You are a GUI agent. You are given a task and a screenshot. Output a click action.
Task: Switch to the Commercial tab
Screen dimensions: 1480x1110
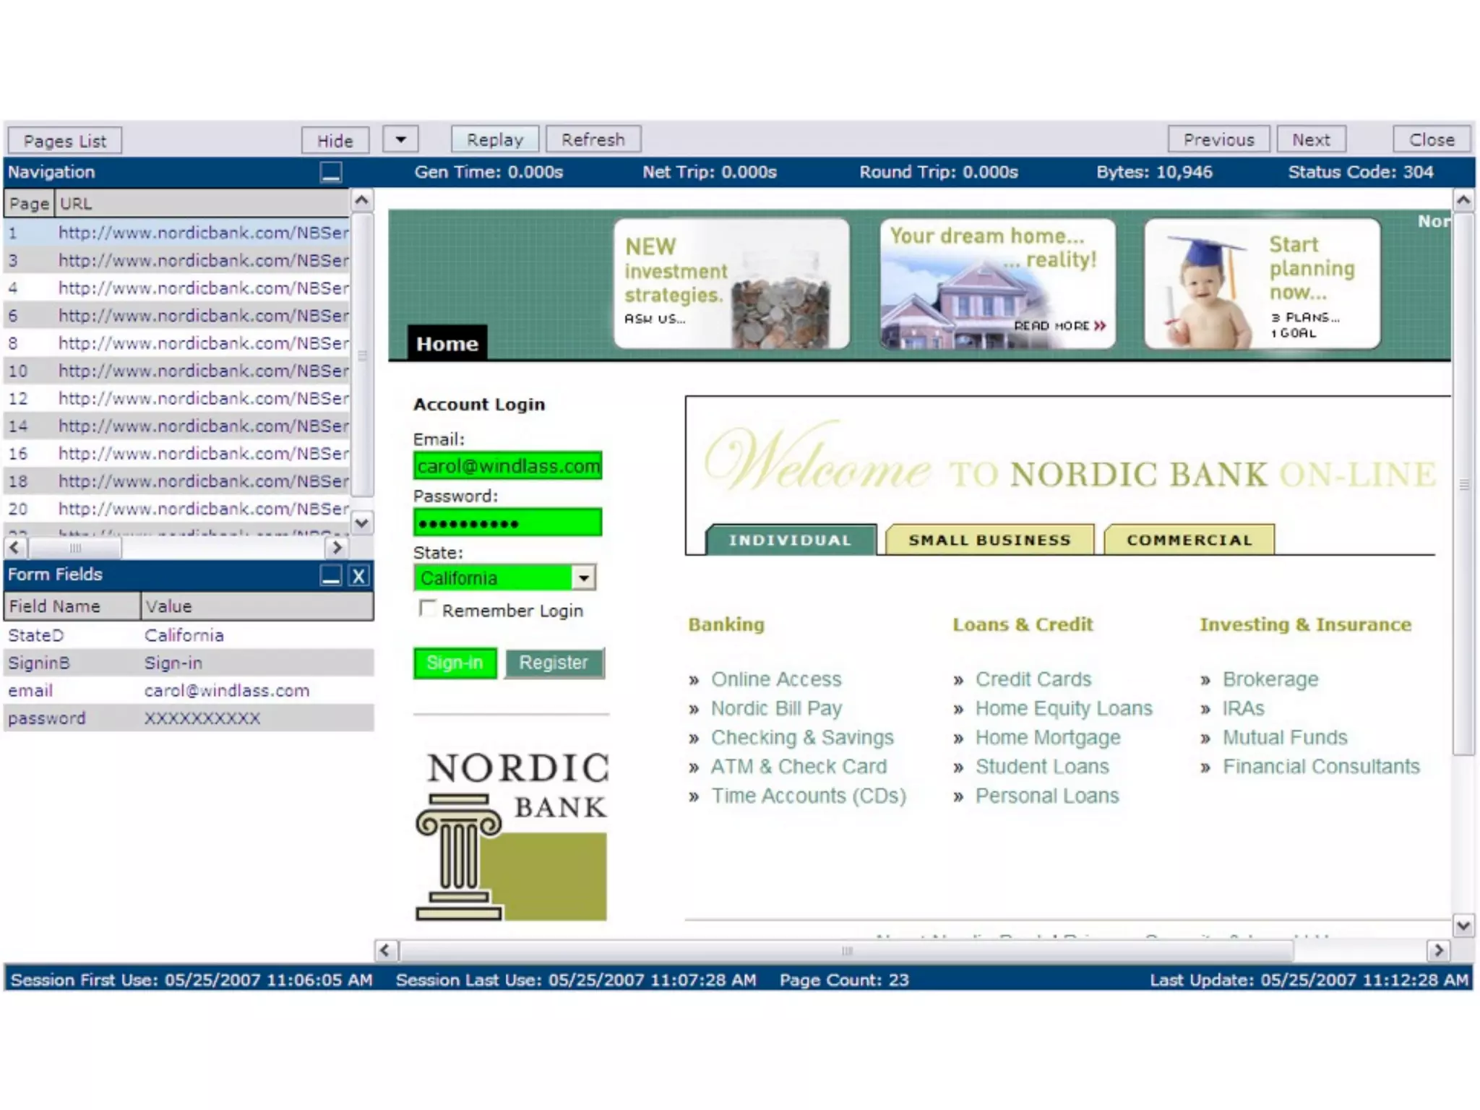coord(1189,540)
